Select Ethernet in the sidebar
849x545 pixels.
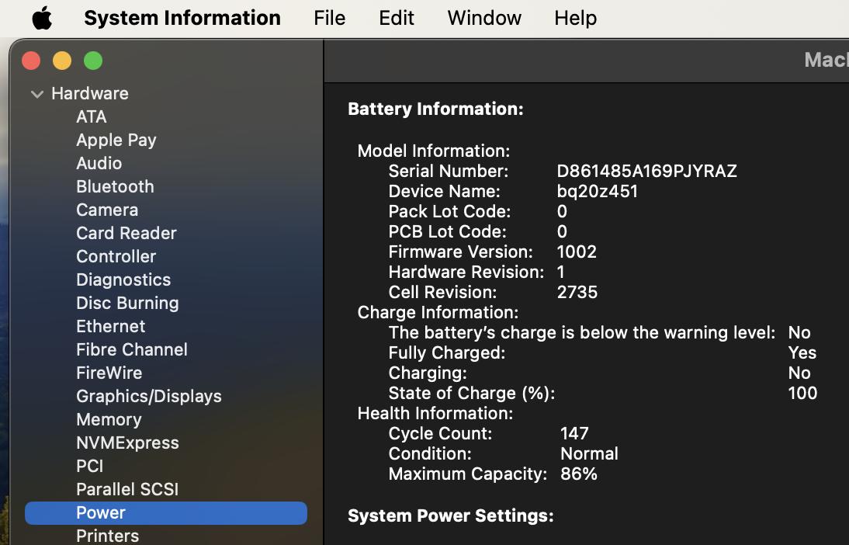(111, 326)
